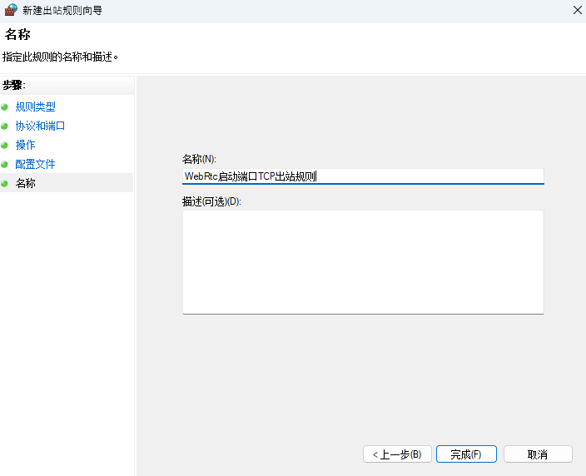Click the green bullet beside 操作
This screenshot has height=476, width=586.
click(4, 146)
